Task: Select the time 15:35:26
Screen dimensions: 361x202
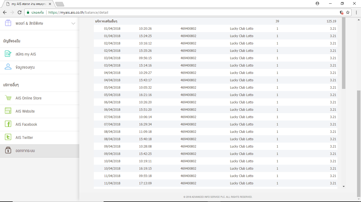Action: [145, 51]
